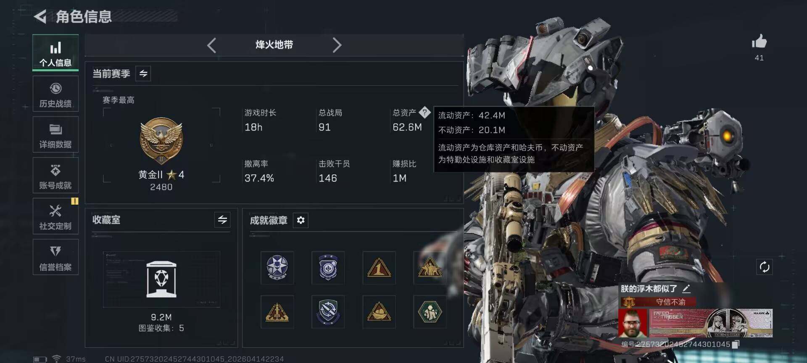Image resolution: width=807 pixels, height=363 pixels.
Task: Switch to the next game mode with the right chevron
Action: coord(337,45)
